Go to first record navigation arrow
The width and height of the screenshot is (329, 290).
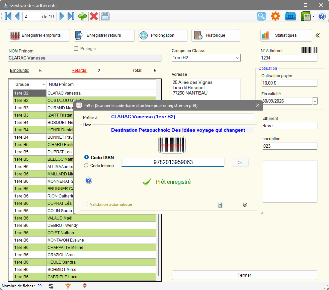[8, 16]
